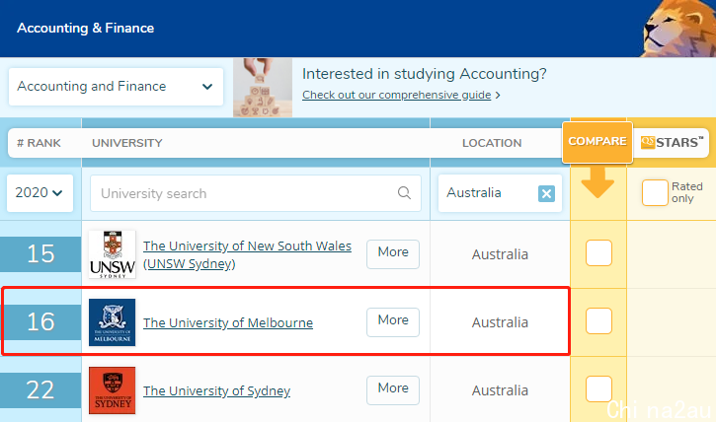Click the University of Melbourne logo
This screenshot has width=716, height=422.
pos(112,322)
